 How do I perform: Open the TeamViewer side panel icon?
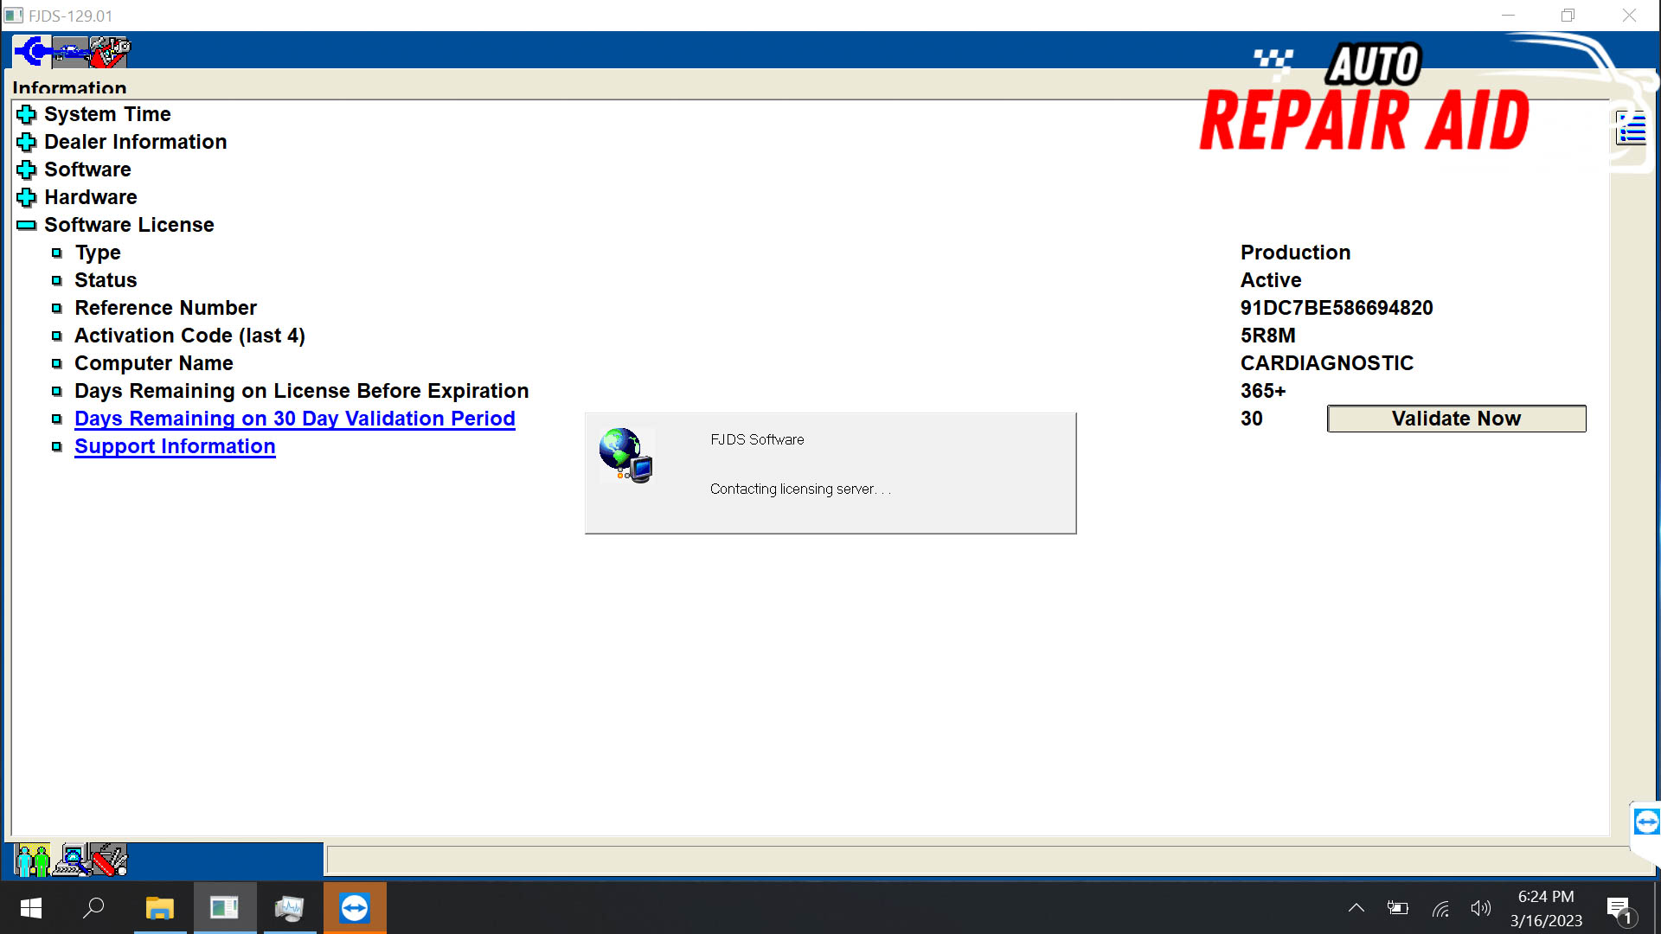tap(1646, 822)
